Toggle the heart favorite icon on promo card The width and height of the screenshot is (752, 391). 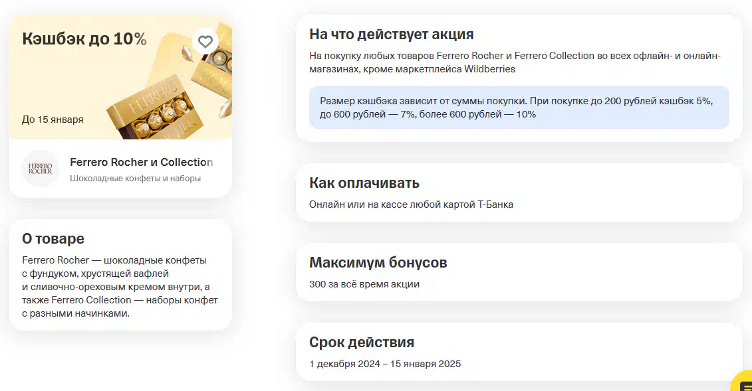[205, 42]
